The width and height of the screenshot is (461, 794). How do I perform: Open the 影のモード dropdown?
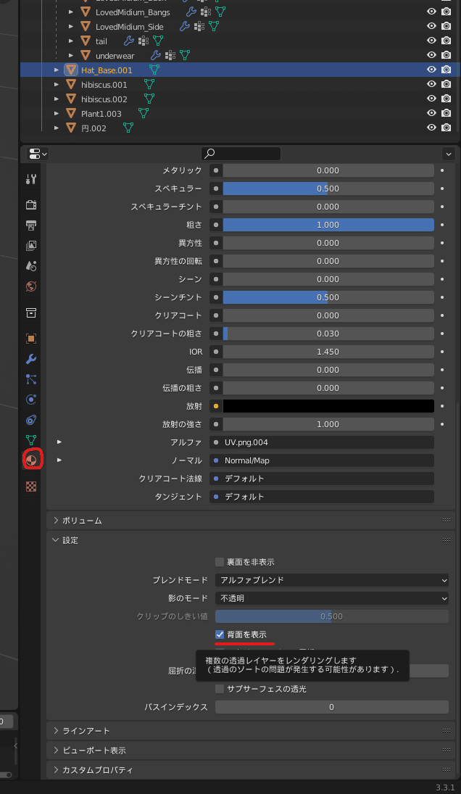tap(332, 598)
